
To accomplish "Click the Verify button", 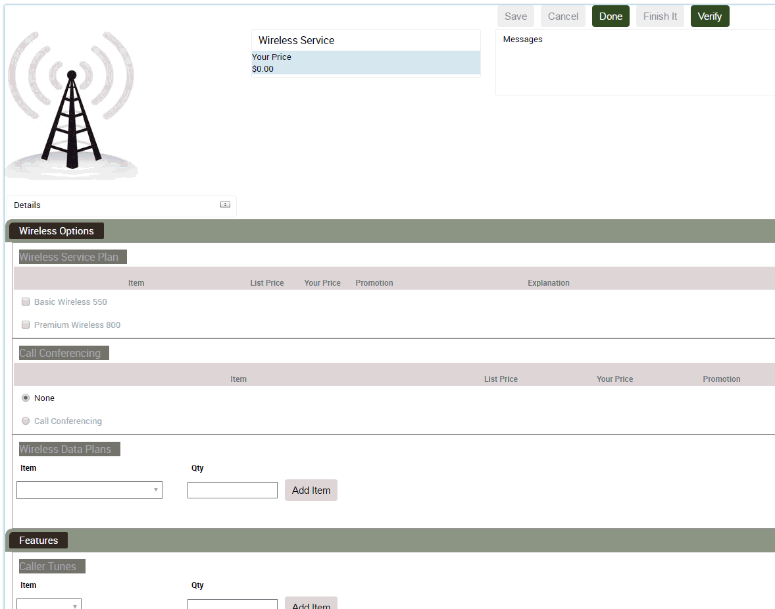I will coord(710,16).
